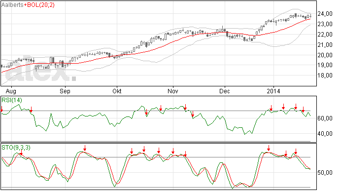Click the 20,00 price axis value
340x191 pixels.
pos(325,55)
